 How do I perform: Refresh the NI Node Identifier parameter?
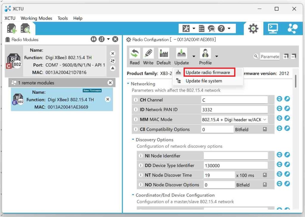tap(279, 155)
